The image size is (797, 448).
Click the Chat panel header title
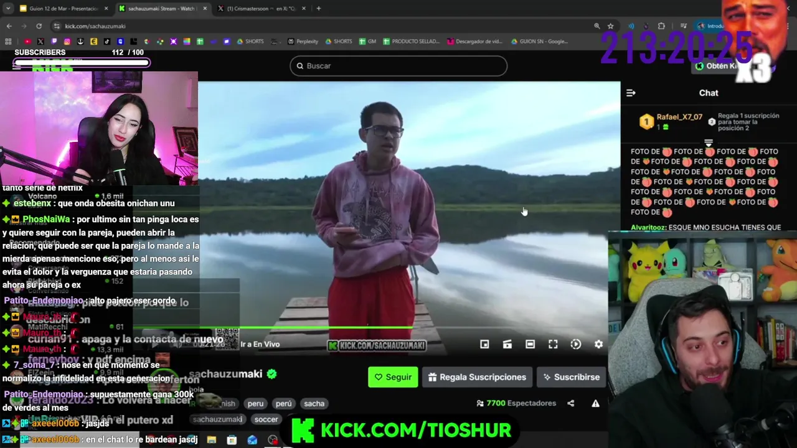[709, 93]
